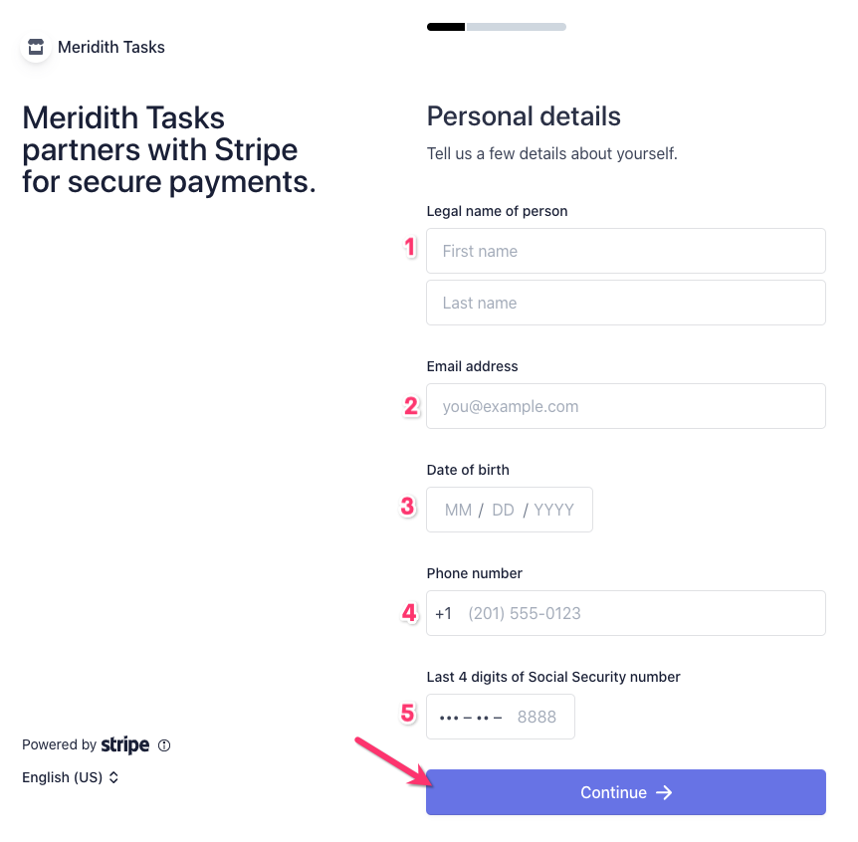Click into the Last name field
Viewport: 858px width, 842px height.
(x=625, y=303)
